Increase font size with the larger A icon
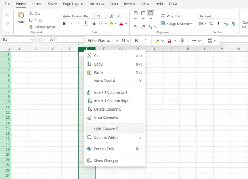Image resolution: width=248 pixels, height=179 pixels. click(112, 16)
